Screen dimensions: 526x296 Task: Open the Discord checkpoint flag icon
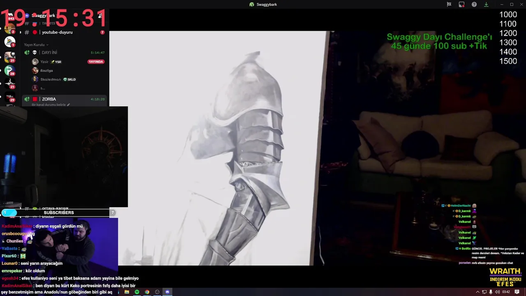point(449,5)
